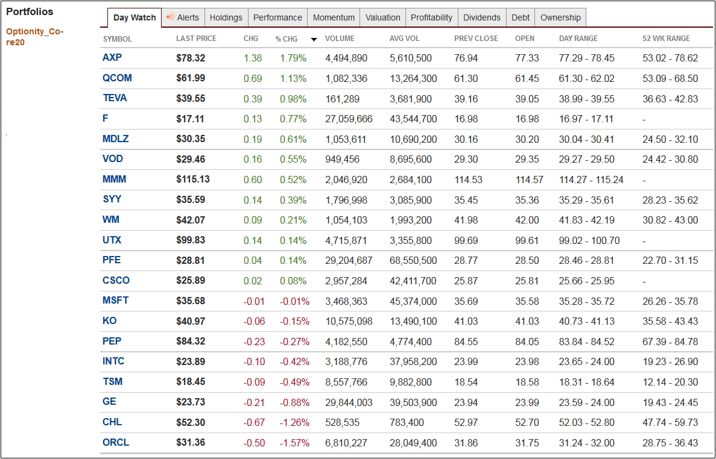Sort by the OPEN column header
Viewport: 716px width, 459px height.
(x=525, y=39)
